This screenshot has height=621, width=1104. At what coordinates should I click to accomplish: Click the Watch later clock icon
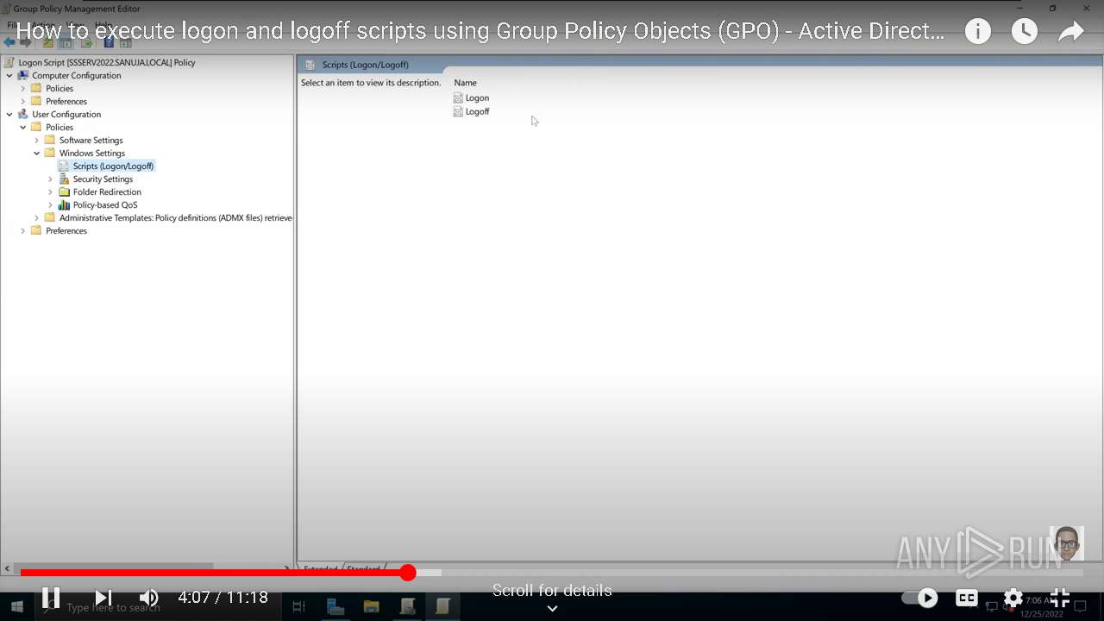[x=1024, y=32]
